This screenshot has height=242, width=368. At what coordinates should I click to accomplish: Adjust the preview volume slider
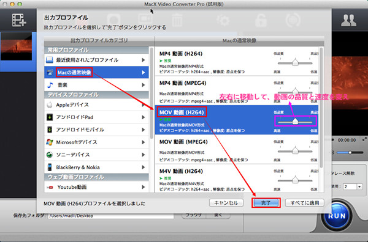350,152
